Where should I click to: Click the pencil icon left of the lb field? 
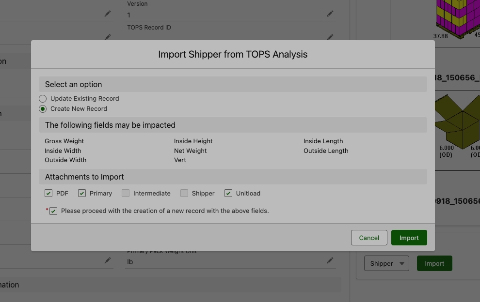[x=108, y=260]
